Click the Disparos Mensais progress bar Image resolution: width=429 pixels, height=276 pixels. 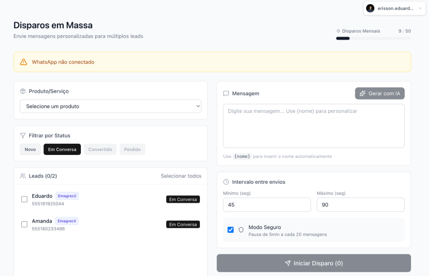[x=373, y=39]
